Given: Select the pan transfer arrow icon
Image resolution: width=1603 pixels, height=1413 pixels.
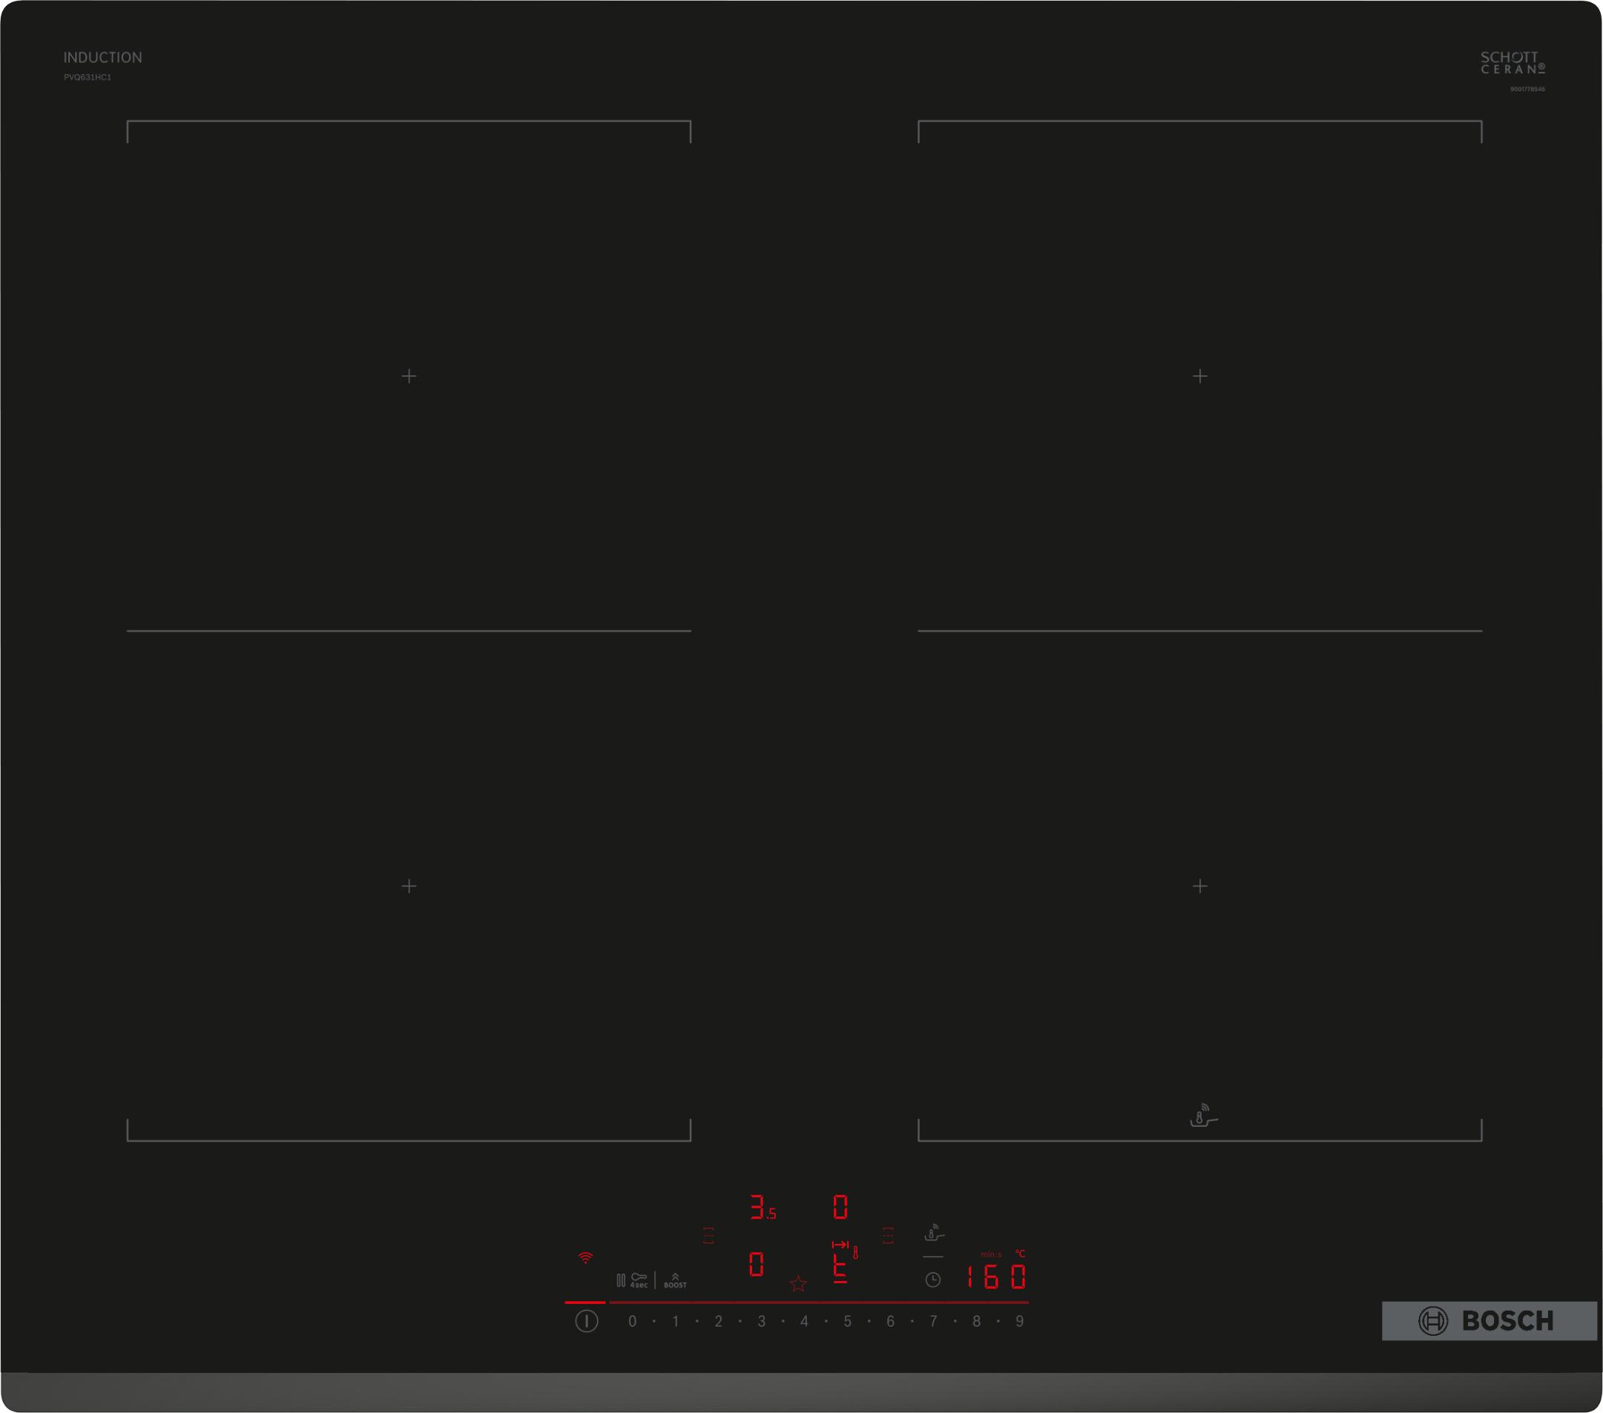Looking at the screenshot, I should pyautogui.click(x=841, y=1245).
